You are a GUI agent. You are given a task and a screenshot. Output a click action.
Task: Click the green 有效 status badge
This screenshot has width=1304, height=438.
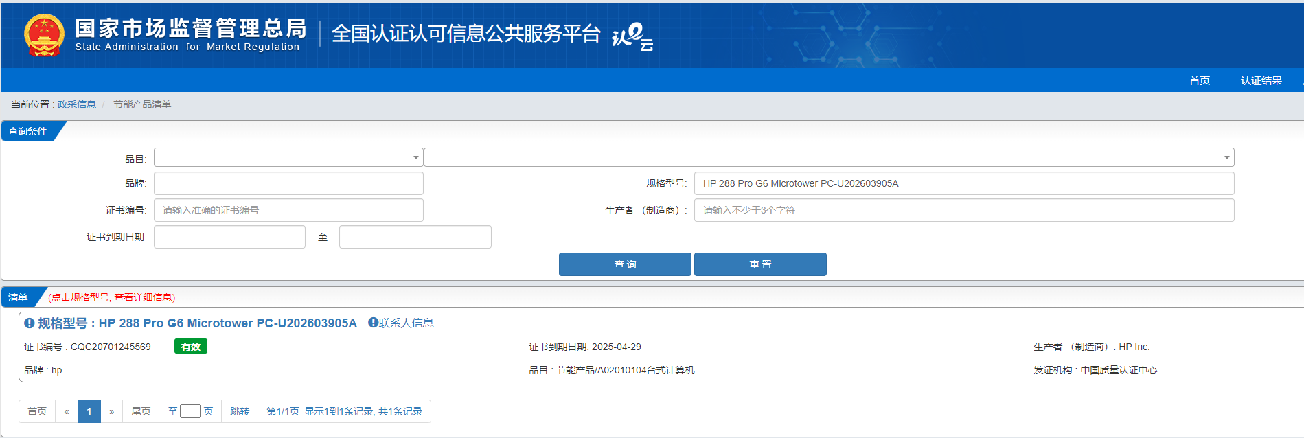click(191, 347)
